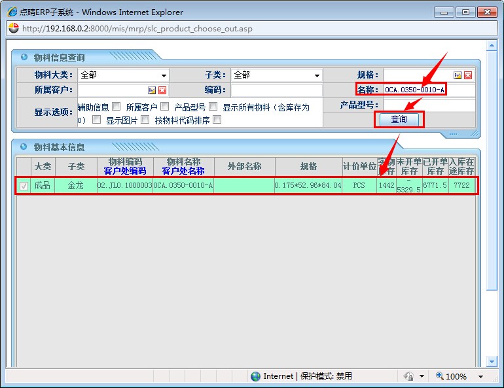Click the scroll down arrow of page scrollbar

point(492,362)
